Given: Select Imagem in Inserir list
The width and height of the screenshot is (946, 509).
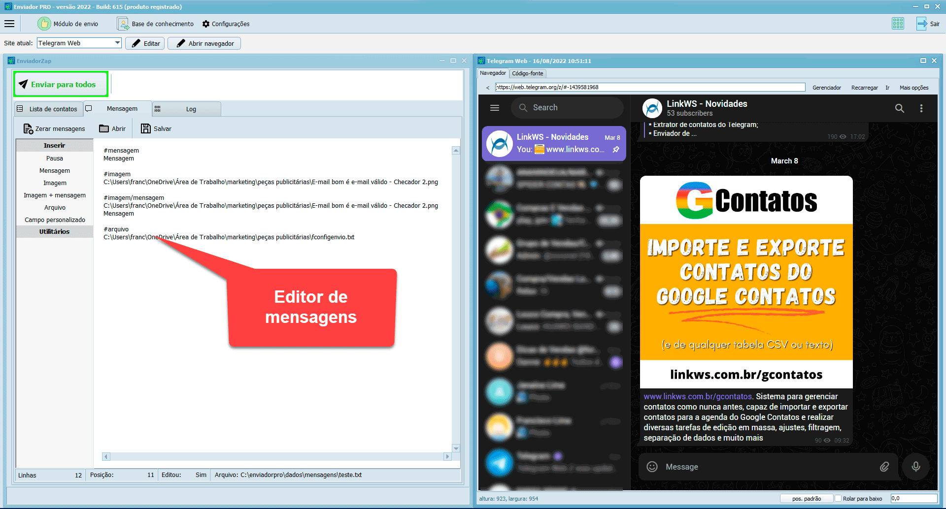Looking at the screenshot, I should coord(55,183).
